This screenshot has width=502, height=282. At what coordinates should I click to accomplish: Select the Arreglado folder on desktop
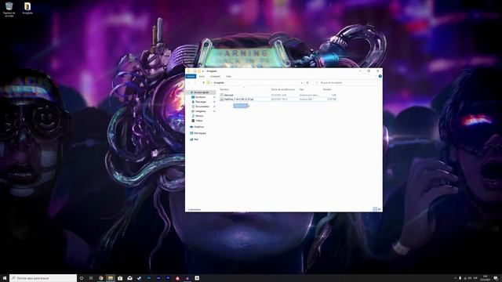pyautogui.click(x=27, y=9)
